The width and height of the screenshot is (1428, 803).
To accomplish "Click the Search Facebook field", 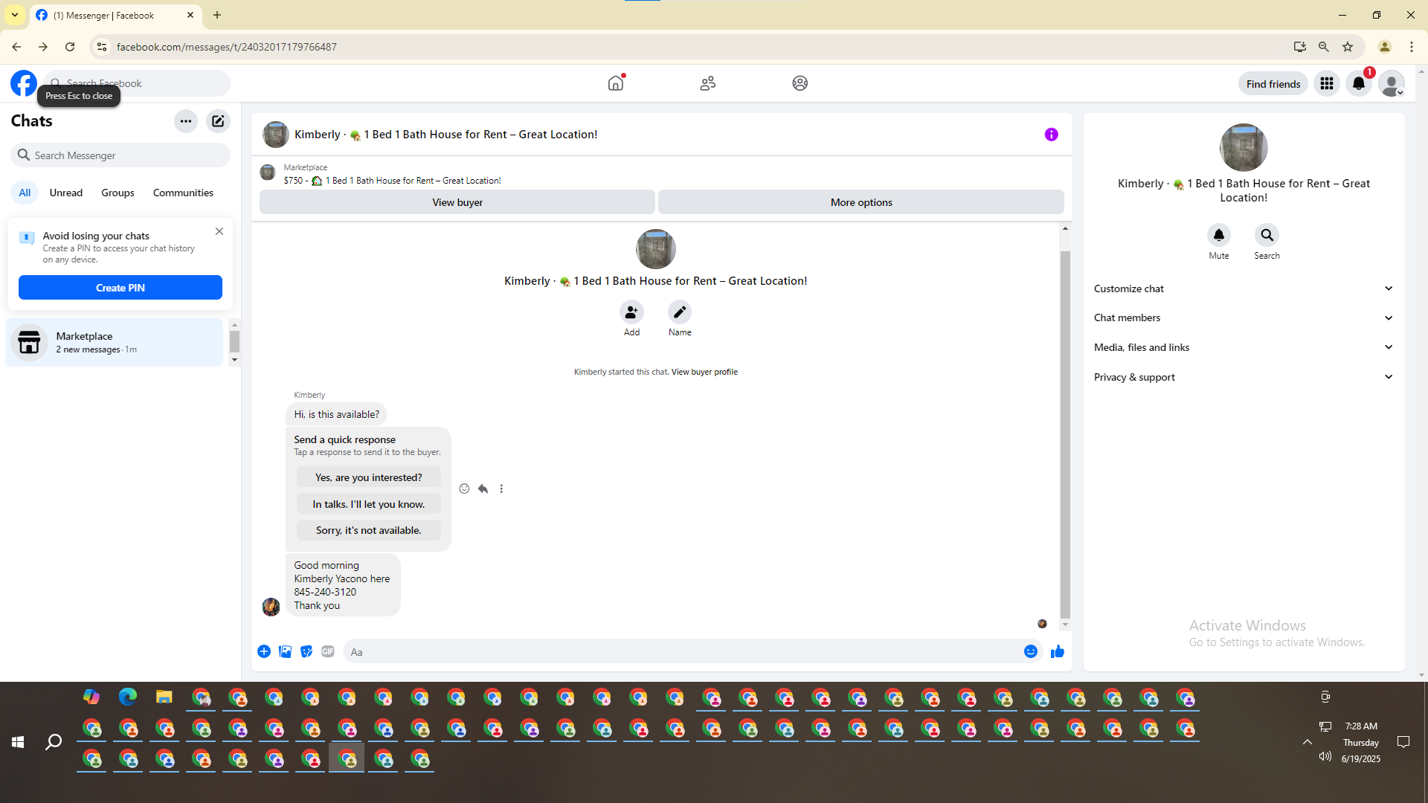I will 138,83.
